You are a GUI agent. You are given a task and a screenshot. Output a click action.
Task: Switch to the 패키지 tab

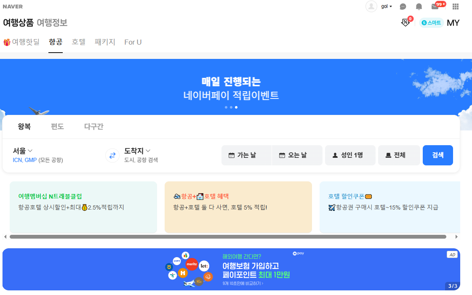[x=105, y=42]
